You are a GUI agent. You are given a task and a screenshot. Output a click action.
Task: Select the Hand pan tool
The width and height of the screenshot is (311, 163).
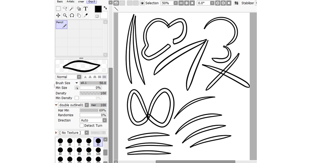coord(79,16)
